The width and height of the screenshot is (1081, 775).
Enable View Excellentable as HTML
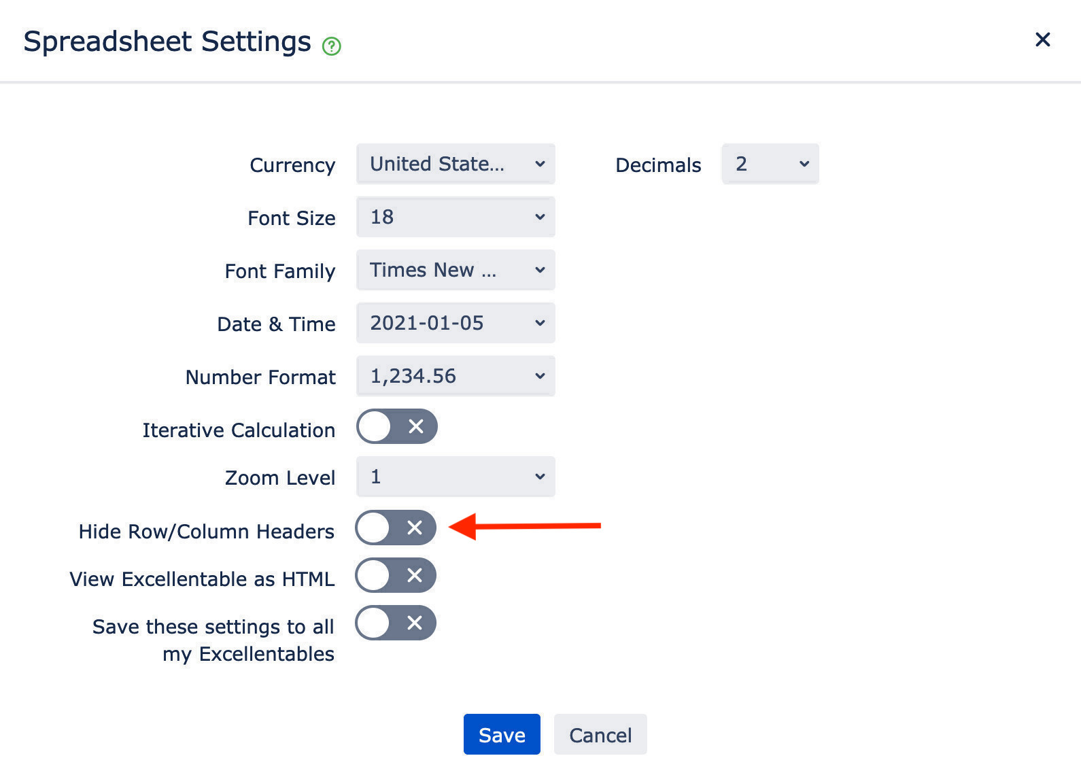click(x=396, y=575)
